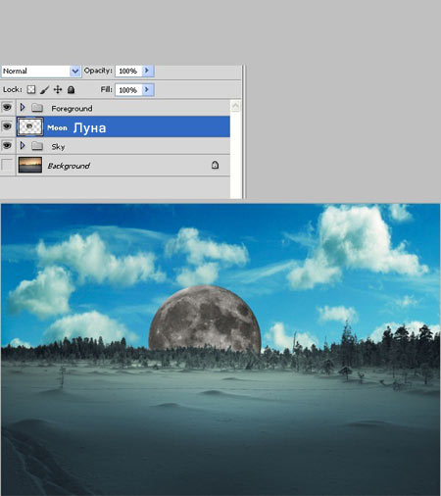This screenshot has width=441, height=496.
Task: Open the Opacity slider arrow
Action: [148, 71]
